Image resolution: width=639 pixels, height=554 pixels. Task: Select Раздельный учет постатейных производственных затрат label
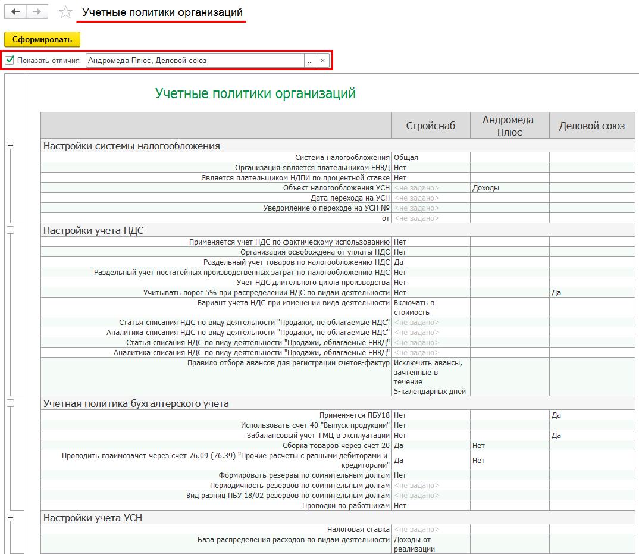point(242,273)
